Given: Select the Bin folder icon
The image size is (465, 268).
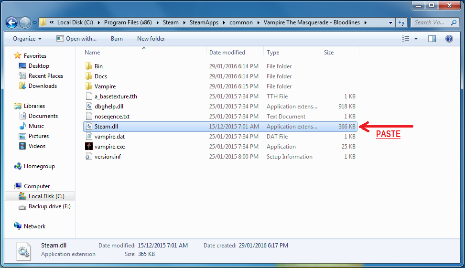Looking at the screenshot, I should pos(89,66).
